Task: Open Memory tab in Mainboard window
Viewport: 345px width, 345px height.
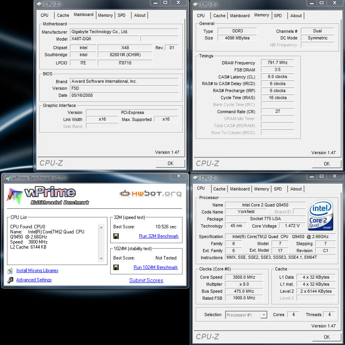Action: click(105, 15)
